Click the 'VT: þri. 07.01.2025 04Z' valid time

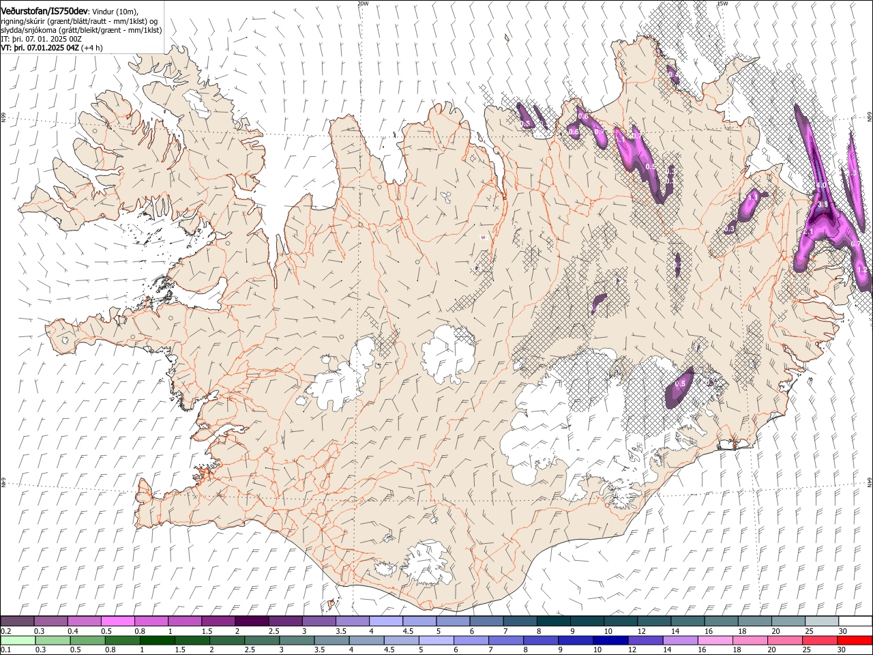point(40,48)
